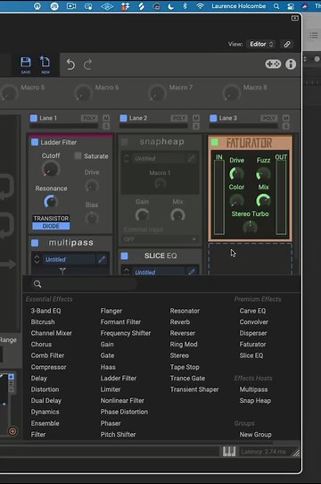Open the View Editor dropdown
This screenshot has height=484, width=321.
pos(261,44)
